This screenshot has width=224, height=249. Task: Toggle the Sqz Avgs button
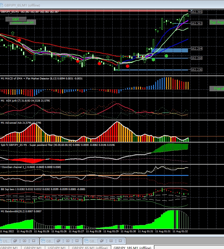click(217, 22)
